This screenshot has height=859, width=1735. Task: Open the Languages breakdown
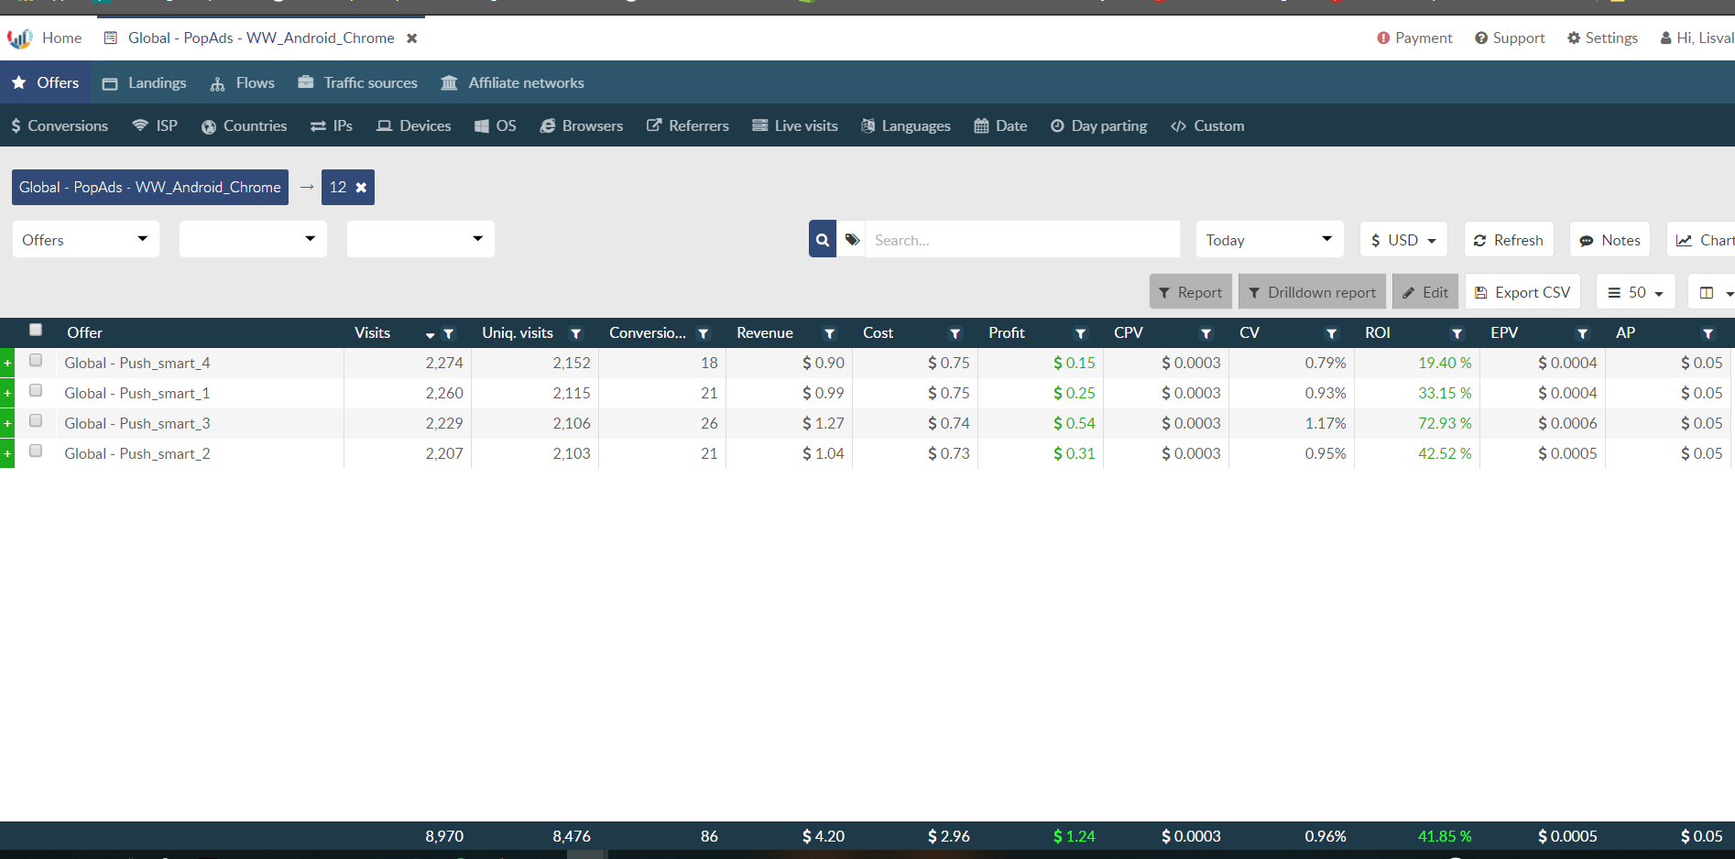906,126
